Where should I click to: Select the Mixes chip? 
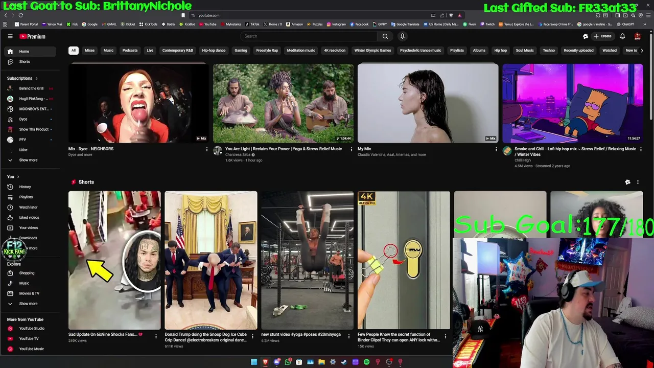pyautogui.click(x=89, y=51)
